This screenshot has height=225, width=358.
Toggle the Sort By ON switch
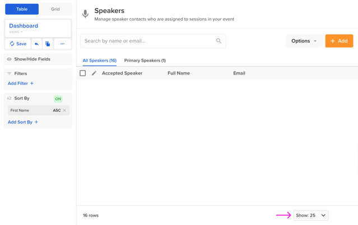tap(58, 99)
